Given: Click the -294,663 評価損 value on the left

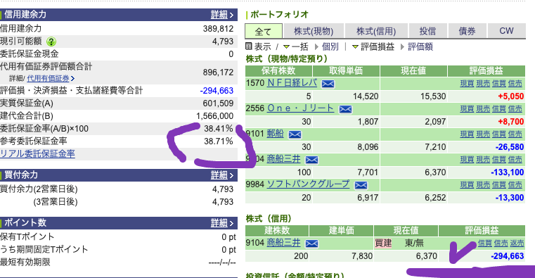Looking at the screenshot, I should tap(217, 91).
